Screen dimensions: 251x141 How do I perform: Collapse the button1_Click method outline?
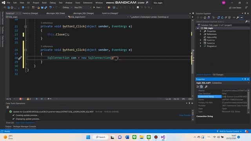pyautogui.click(x=25, y=50)
